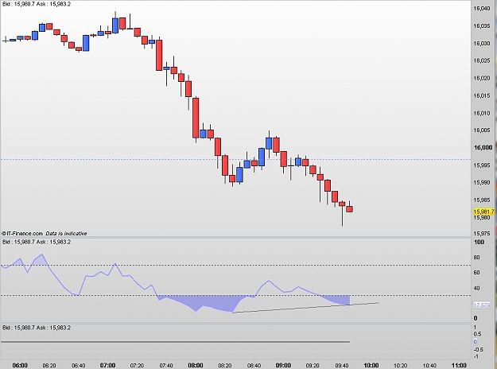Click the Bid/Ask readout in the RSI panel
This screenshot has width=497, height=369.
(x=37, y=243)
